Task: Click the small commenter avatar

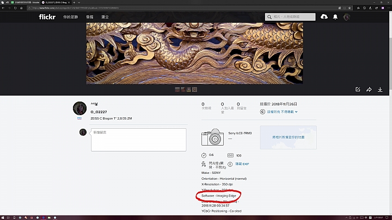Action: 83,132
